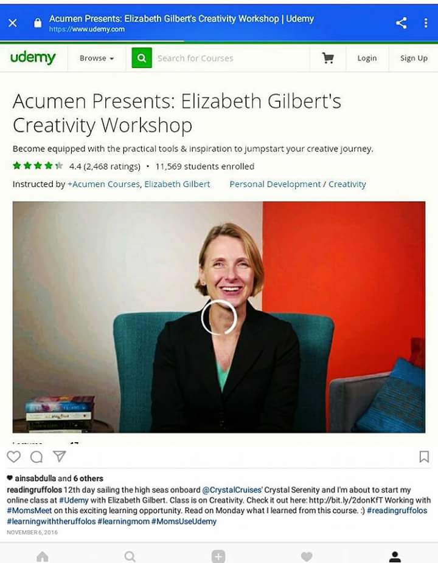The height and width of the screenshot is (563, 438).
Task: Open profile tab at bottom
Action: pyautogui.click(x=395, y=557)
